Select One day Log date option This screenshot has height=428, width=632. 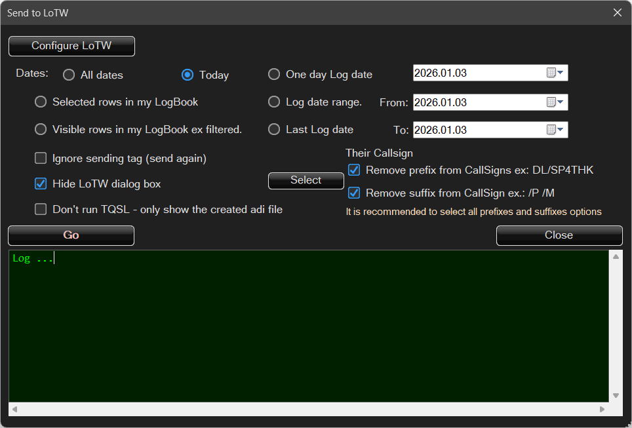(274, 74)
